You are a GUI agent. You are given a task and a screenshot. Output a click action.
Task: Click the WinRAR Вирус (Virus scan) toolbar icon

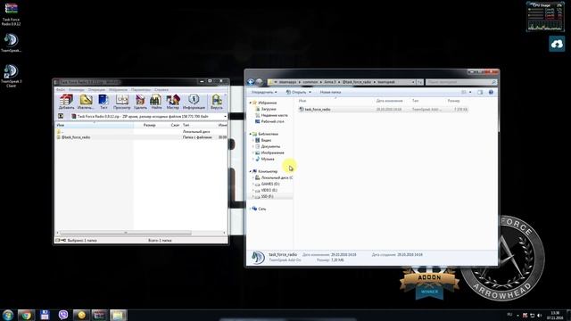(x=216, y=102)
